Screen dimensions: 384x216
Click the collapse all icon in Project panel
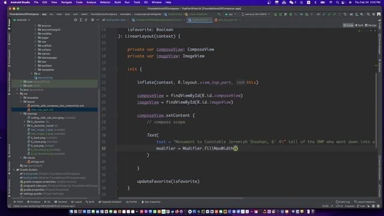[x=86, y=20]
